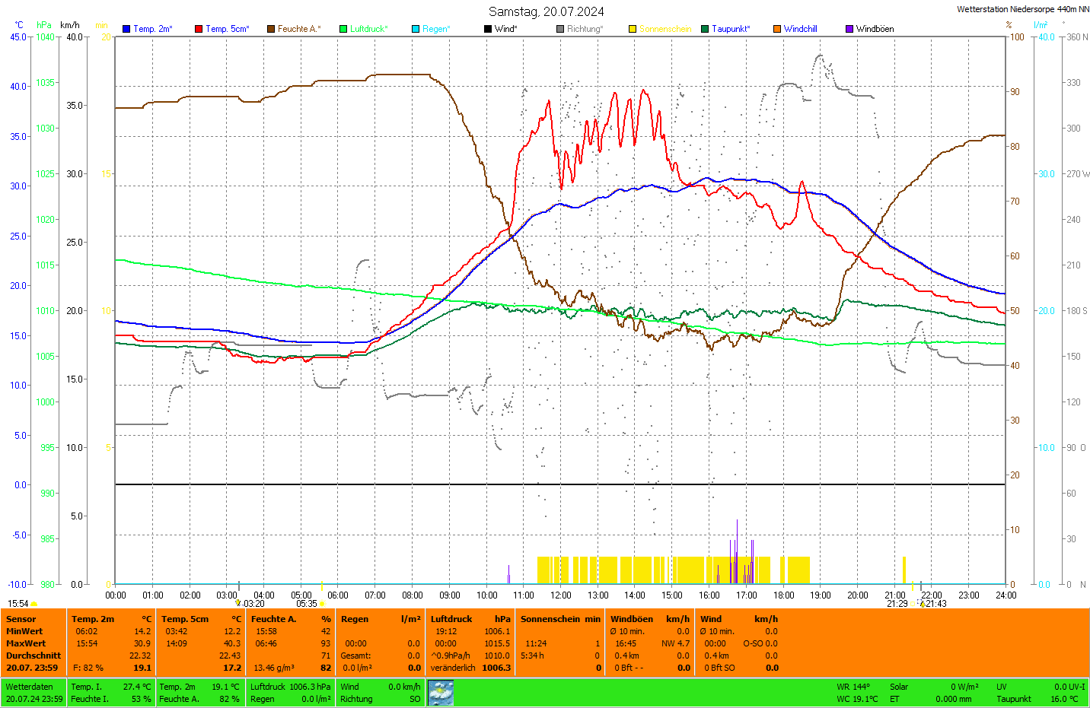Click the date title Samstag, 20.07.2024
Image resolution: width=1090 pixels, height=708 pixels.
pyautogui.click(x=546, y=11)
